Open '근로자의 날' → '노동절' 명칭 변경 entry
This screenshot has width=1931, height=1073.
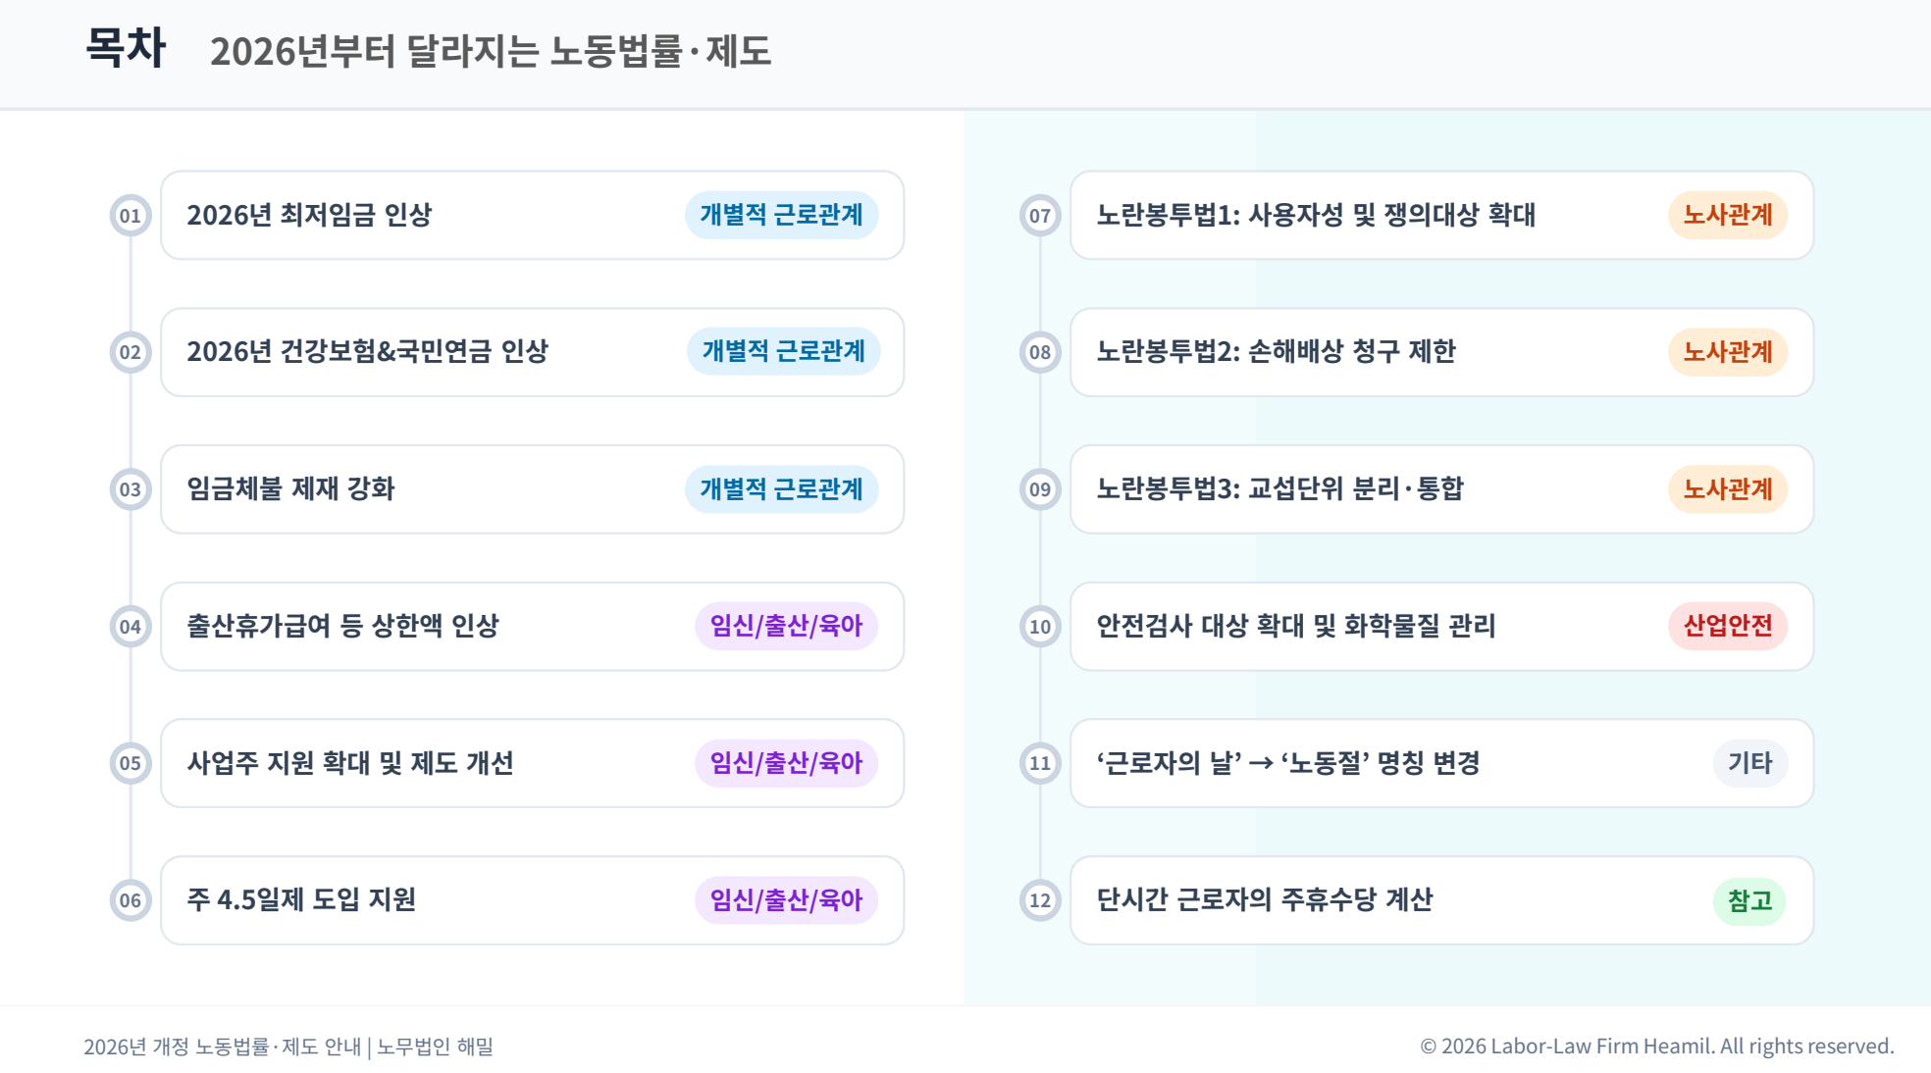click(x=1442, y=763)
